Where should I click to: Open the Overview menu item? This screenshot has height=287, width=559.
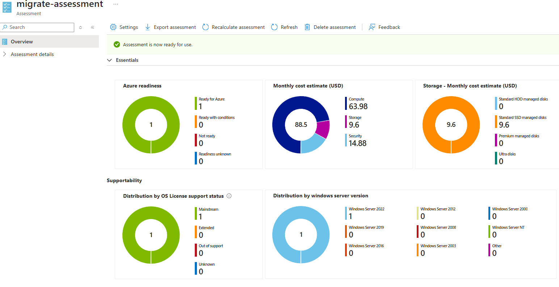[49, 42]
